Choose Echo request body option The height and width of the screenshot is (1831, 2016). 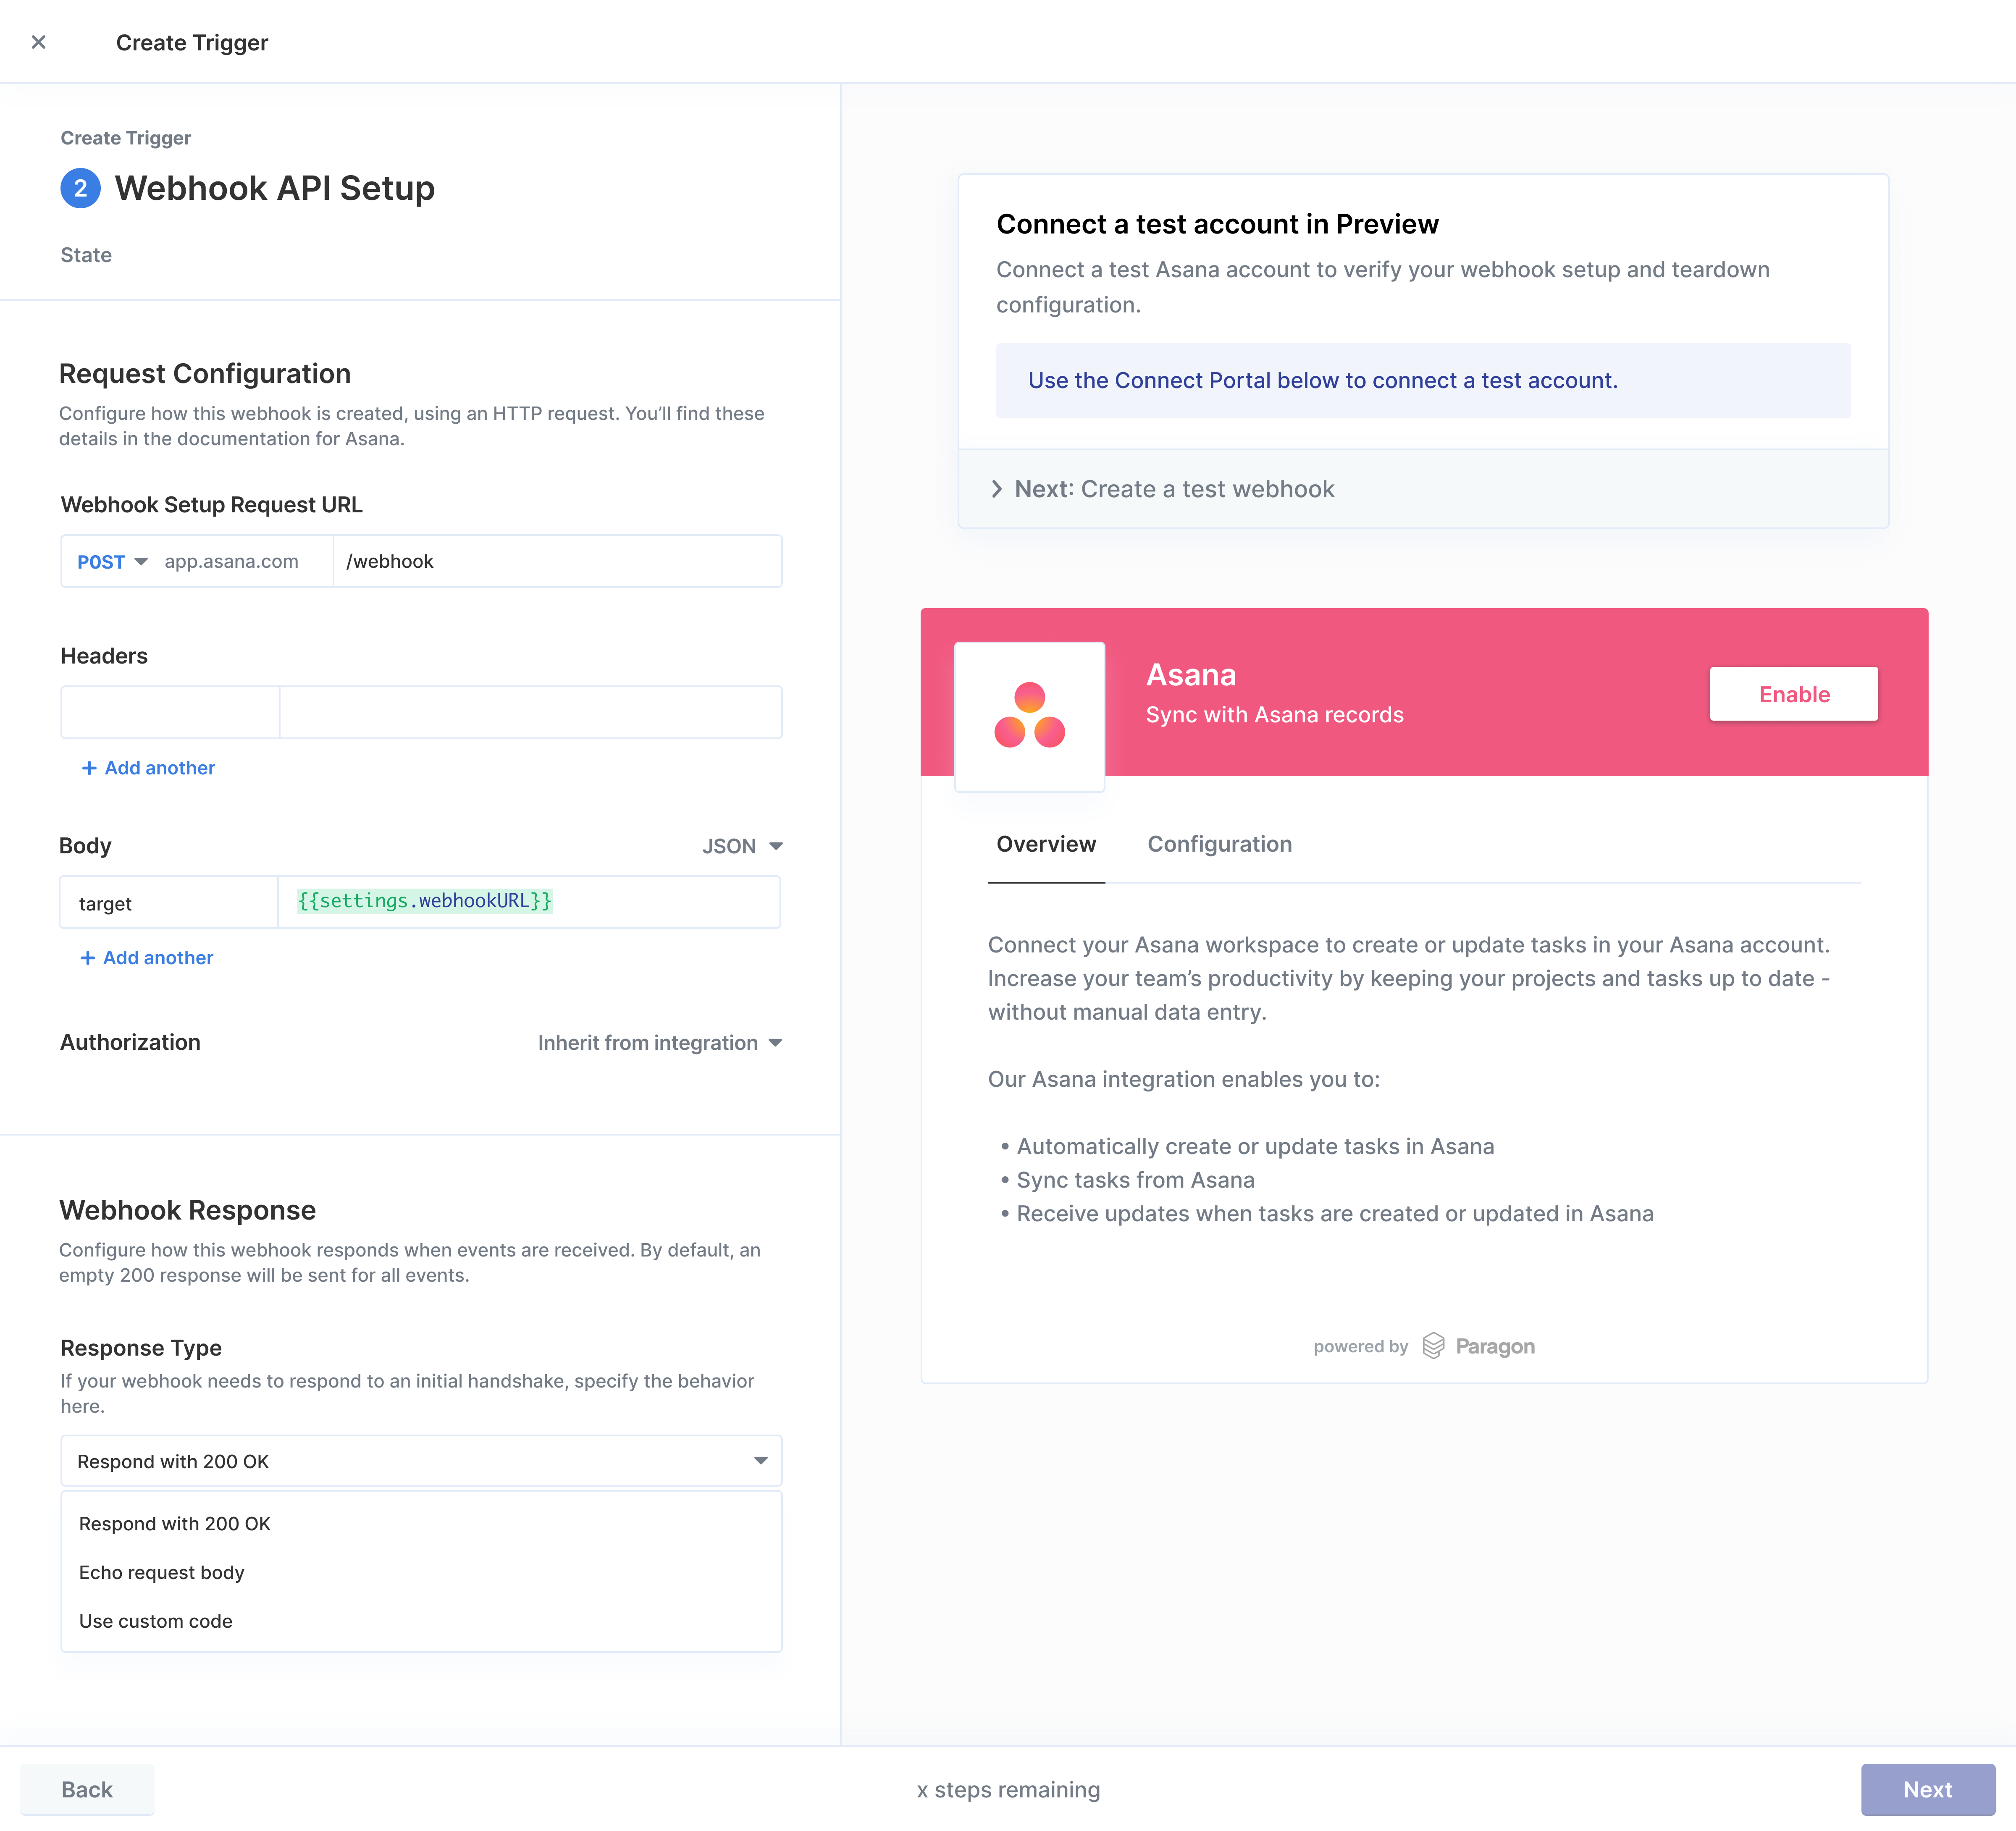tap(421, 1573)
